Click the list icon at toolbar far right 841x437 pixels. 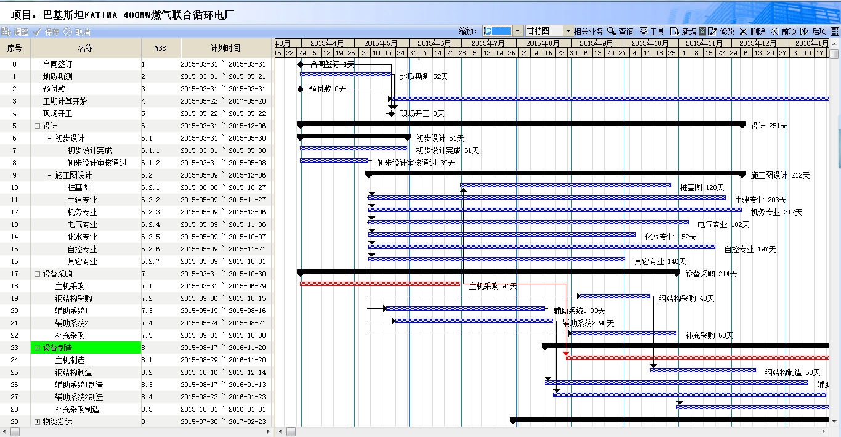coord(834,31)
